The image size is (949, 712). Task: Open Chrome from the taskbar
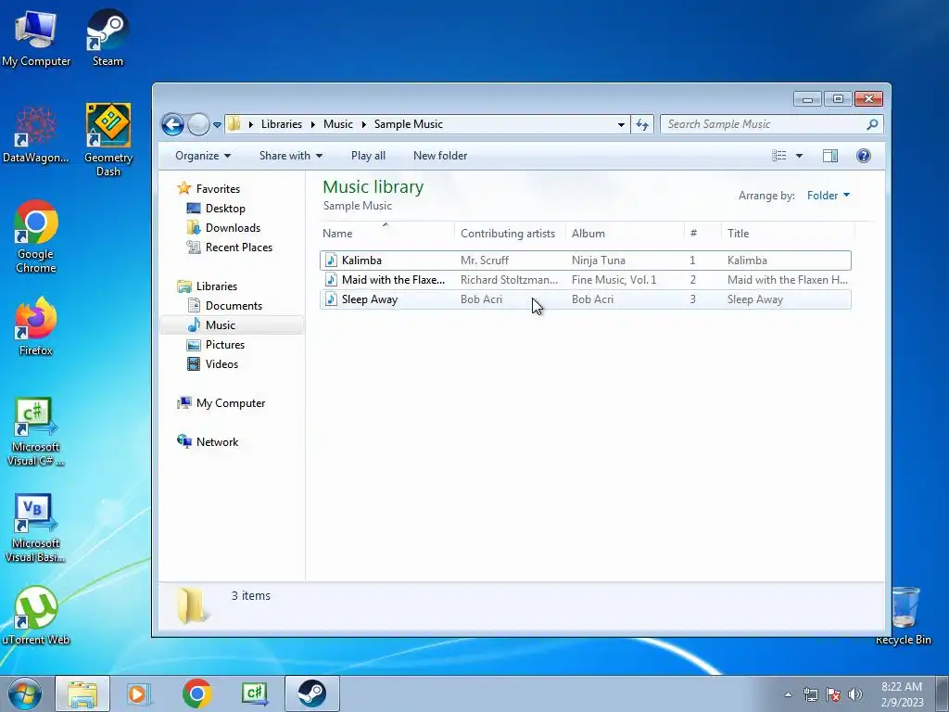click(197, 693)
